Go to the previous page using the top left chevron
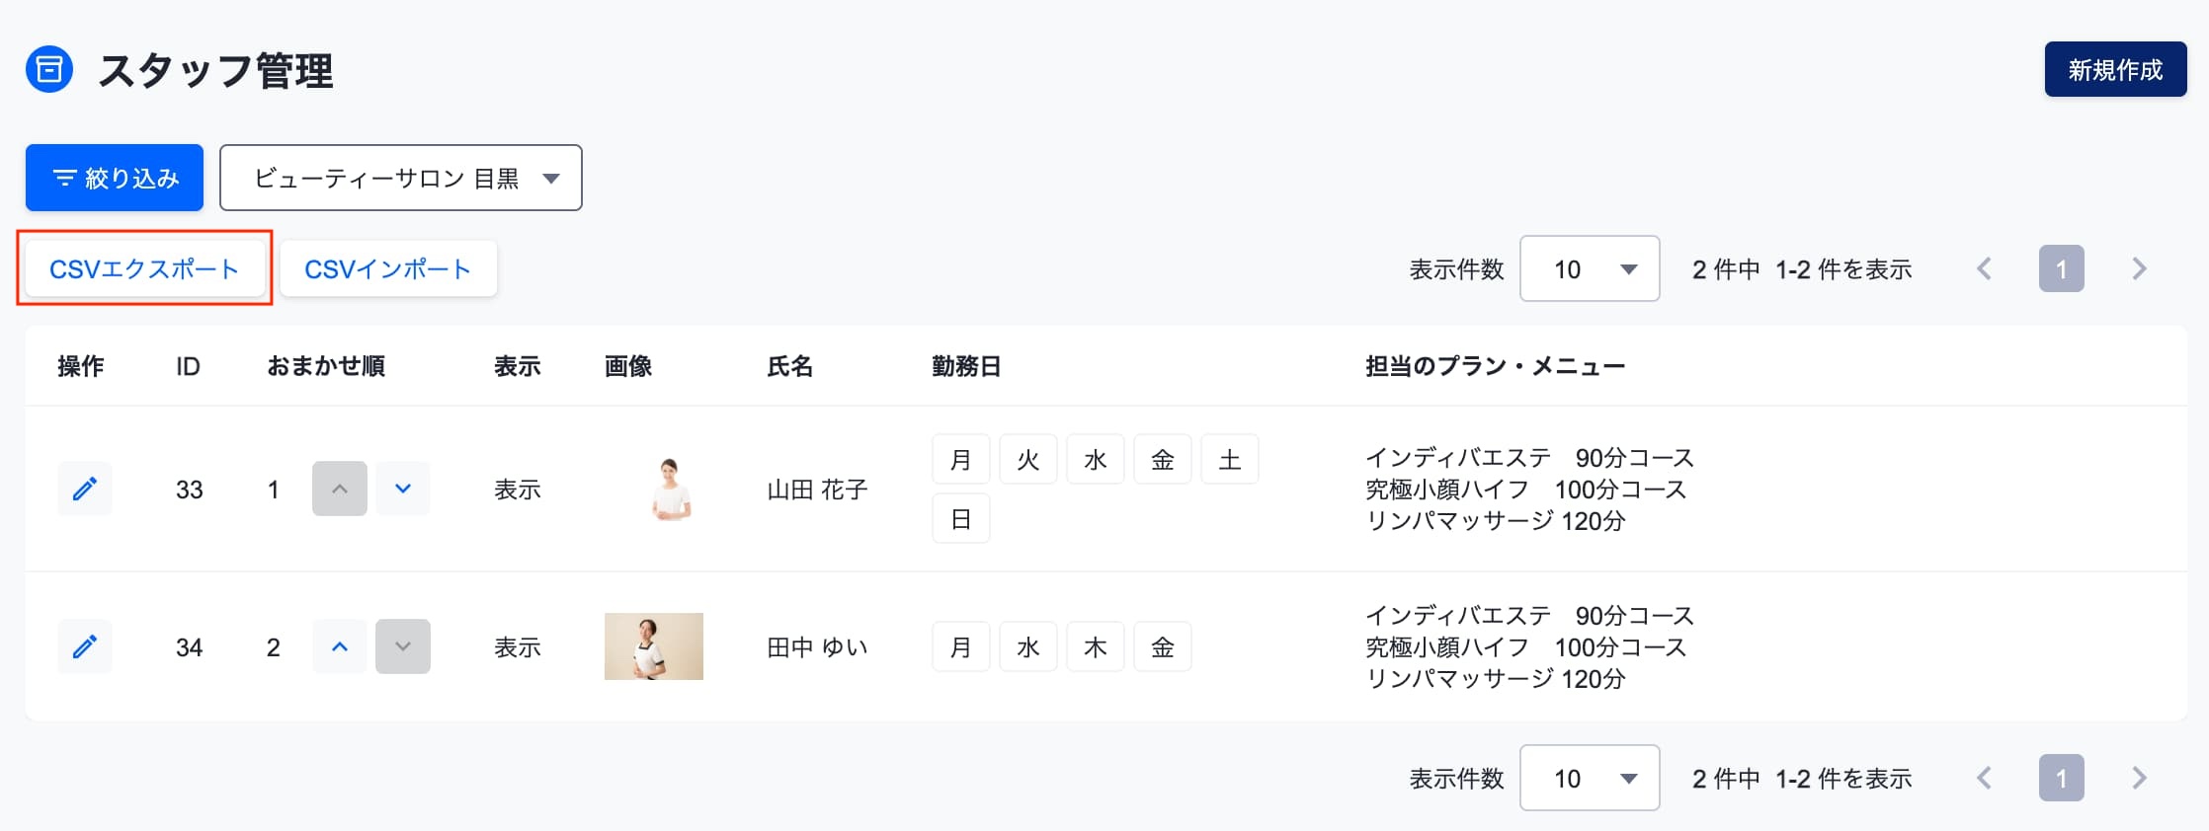 (x=1984, y=268)
